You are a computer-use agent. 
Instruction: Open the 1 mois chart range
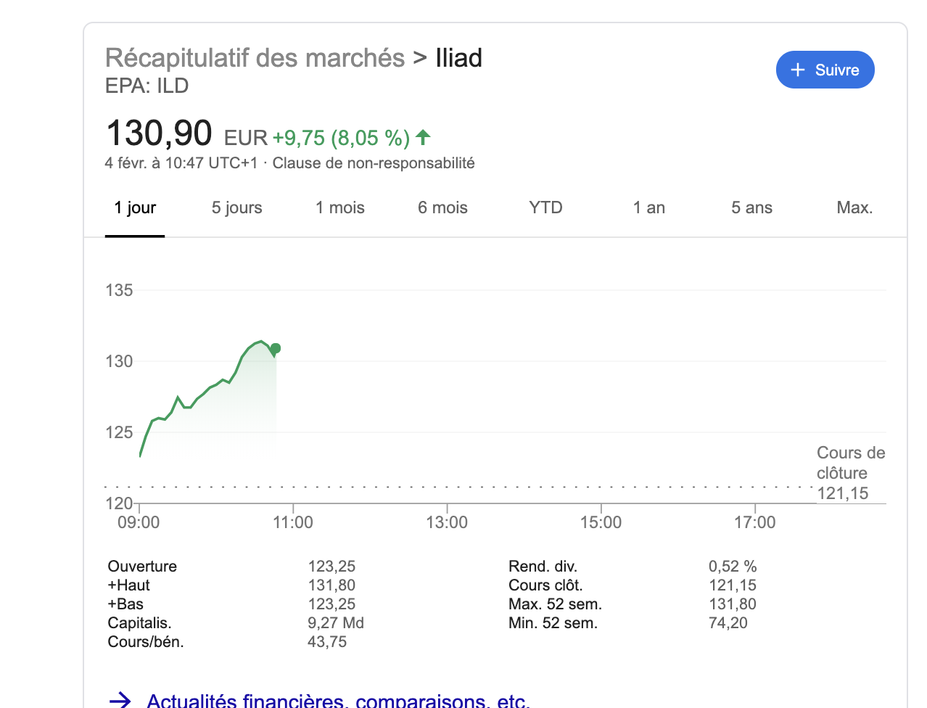[x=339, y=208]
